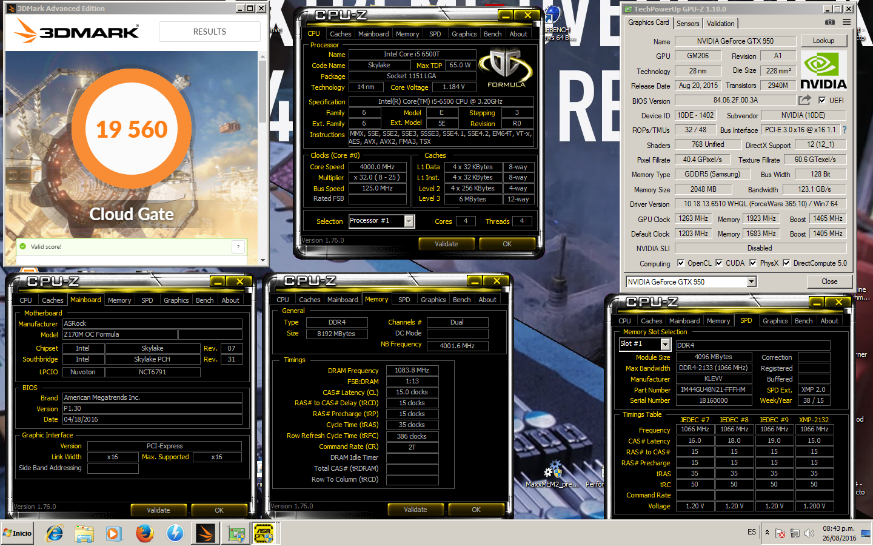
Task: Switch to the Sensors tab in GPU-Z
Action: click(688, 24)
